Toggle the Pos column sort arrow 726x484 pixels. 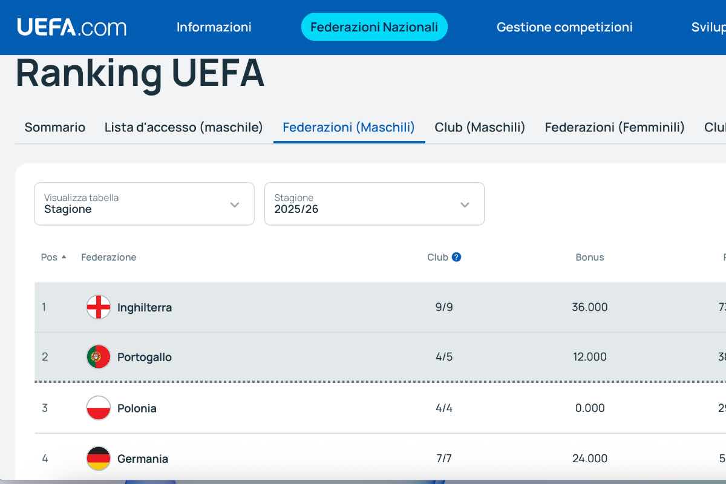tap(62, 257)
